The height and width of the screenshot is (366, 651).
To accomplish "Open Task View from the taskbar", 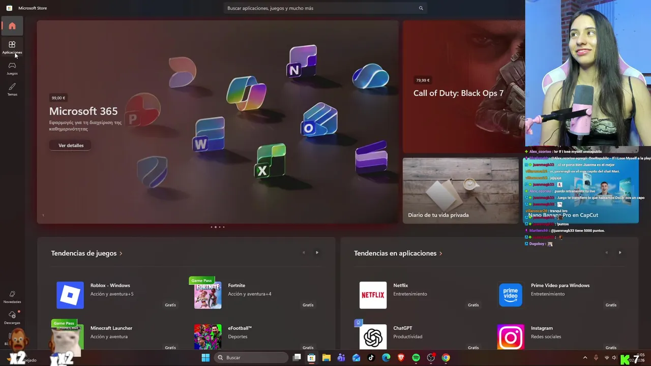I will click(x=297, y=358).
